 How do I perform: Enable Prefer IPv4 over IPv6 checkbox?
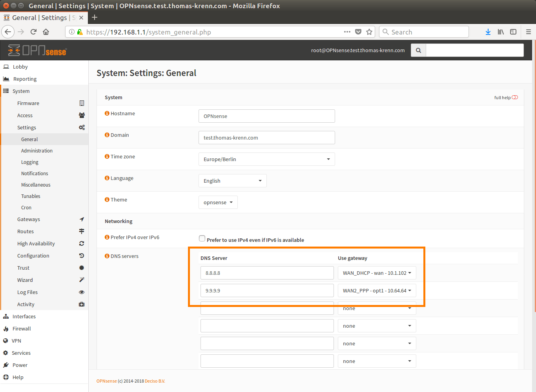point(202,238)
